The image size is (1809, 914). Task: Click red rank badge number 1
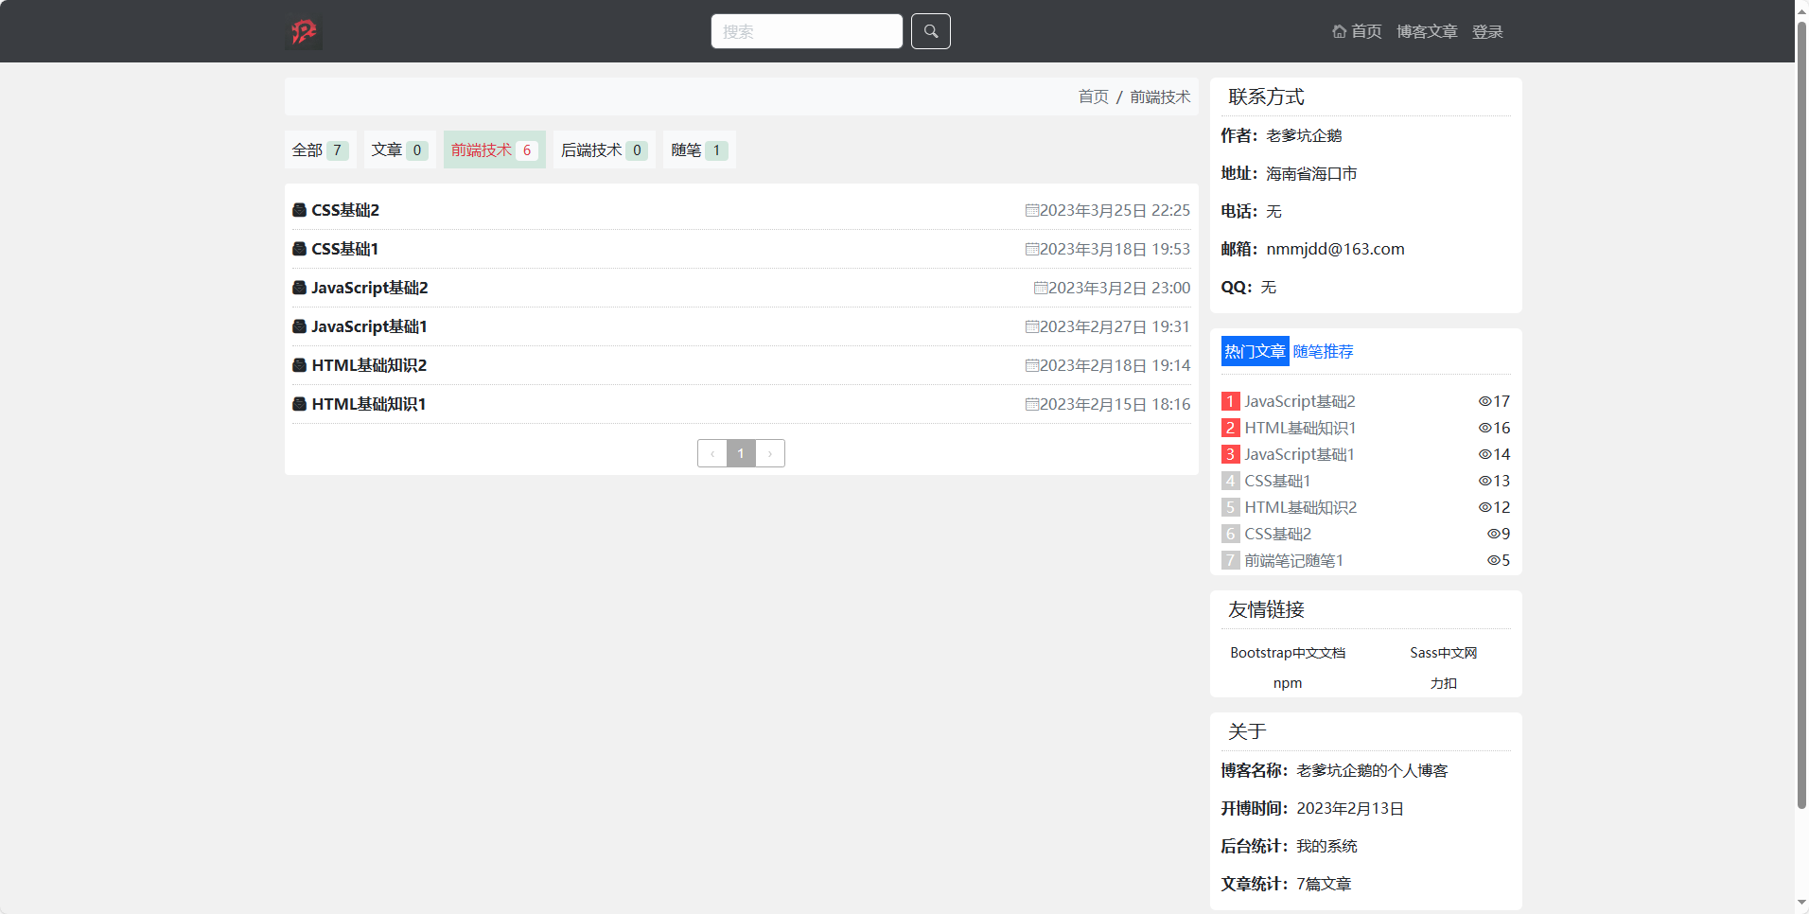1230,401
